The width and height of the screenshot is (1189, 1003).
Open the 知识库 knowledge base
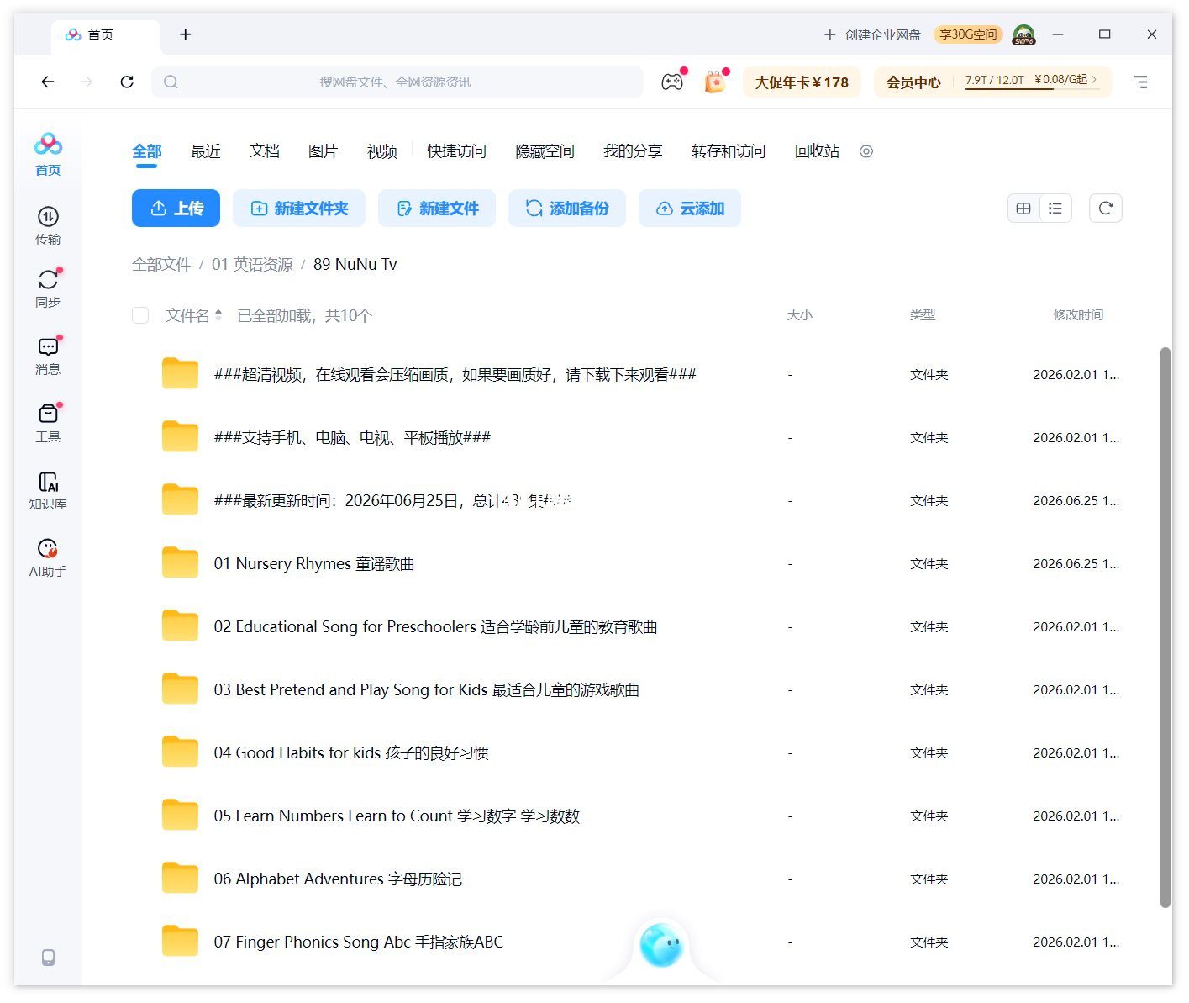48,490
